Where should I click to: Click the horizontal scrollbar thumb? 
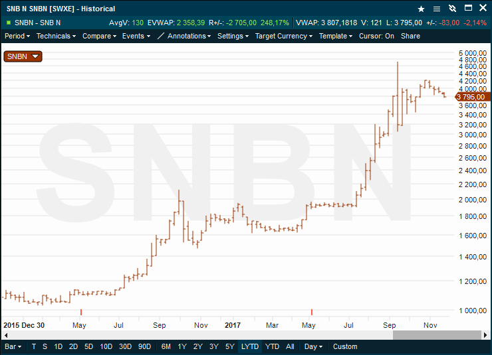[x=437, y=335]
